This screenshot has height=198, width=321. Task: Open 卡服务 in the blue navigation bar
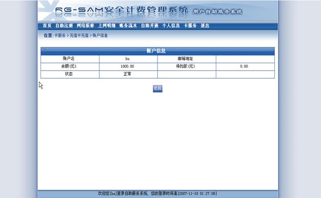click(190, 26)
